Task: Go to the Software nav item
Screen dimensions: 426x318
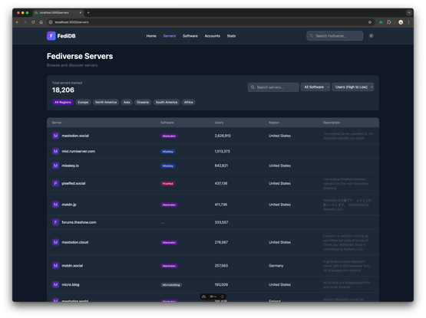Action: (x=190, y=36)
